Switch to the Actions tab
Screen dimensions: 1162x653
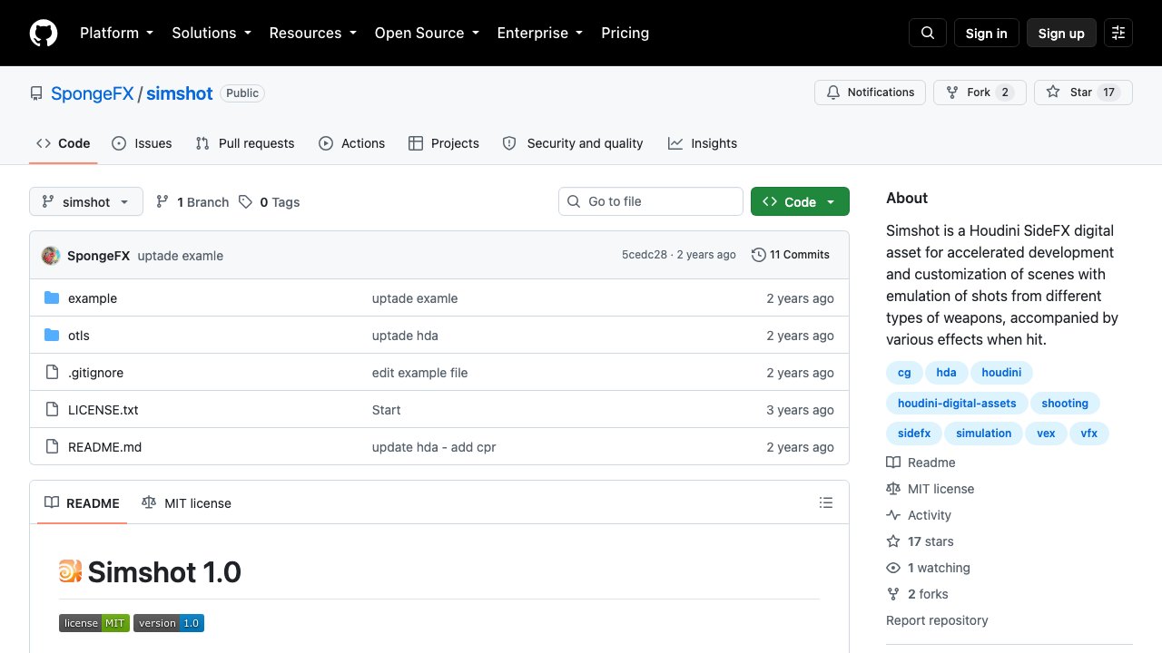point(352,143)
